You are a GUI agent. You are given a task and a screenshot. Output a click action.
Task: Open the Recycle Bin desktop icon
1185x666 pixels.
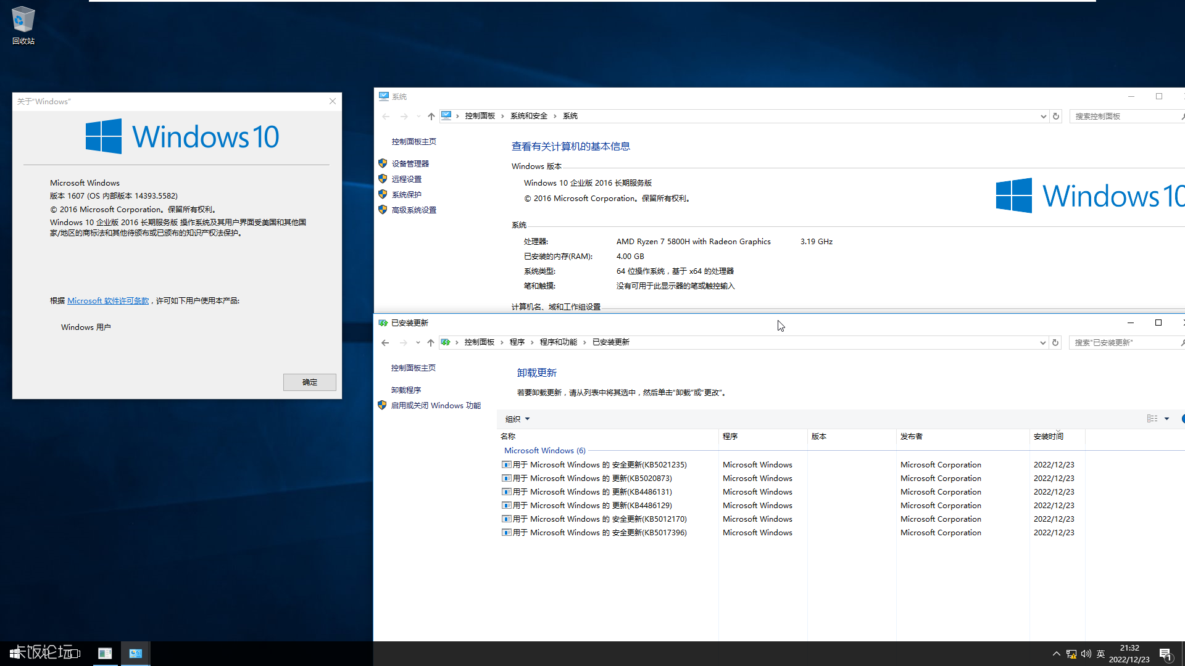(23, 25)
